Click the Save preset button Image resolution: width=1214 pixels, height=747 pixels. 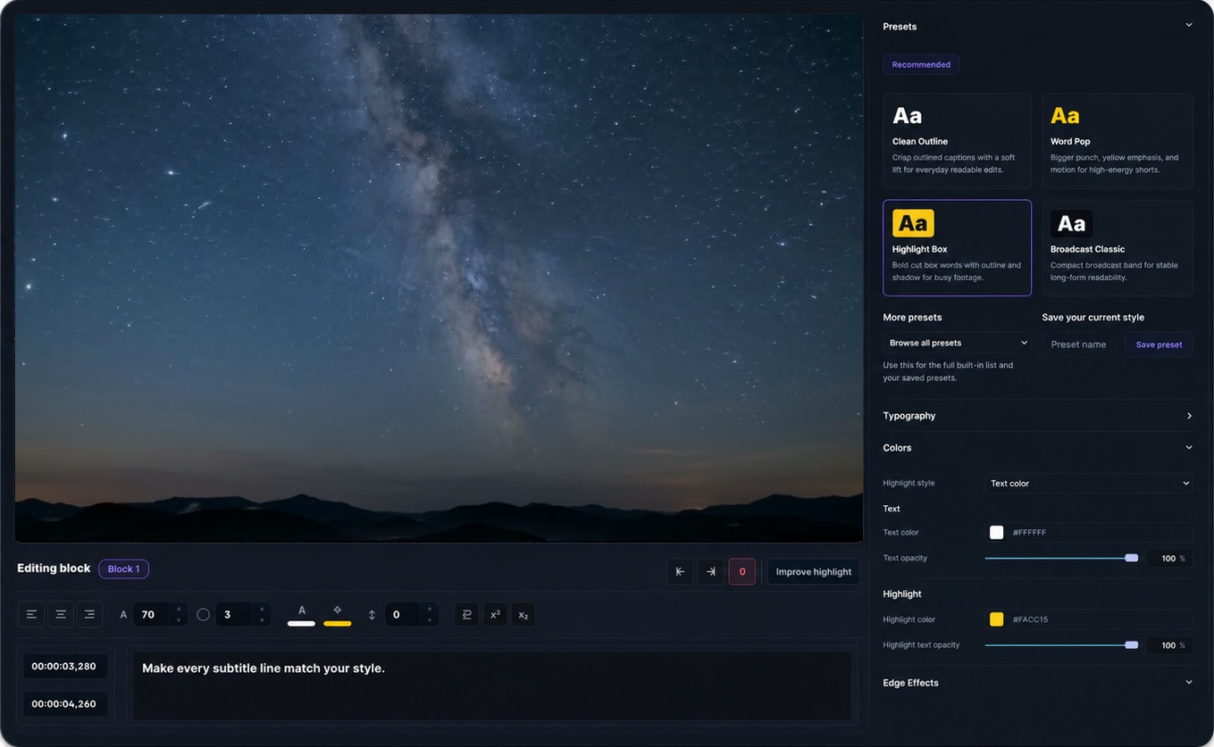1159,344
